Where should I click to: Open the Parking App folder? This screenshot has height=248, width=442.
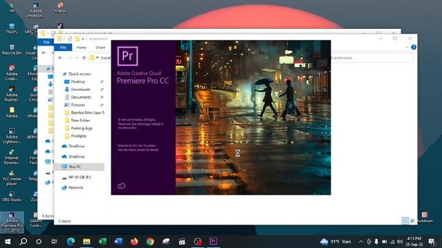click(81, 128)
